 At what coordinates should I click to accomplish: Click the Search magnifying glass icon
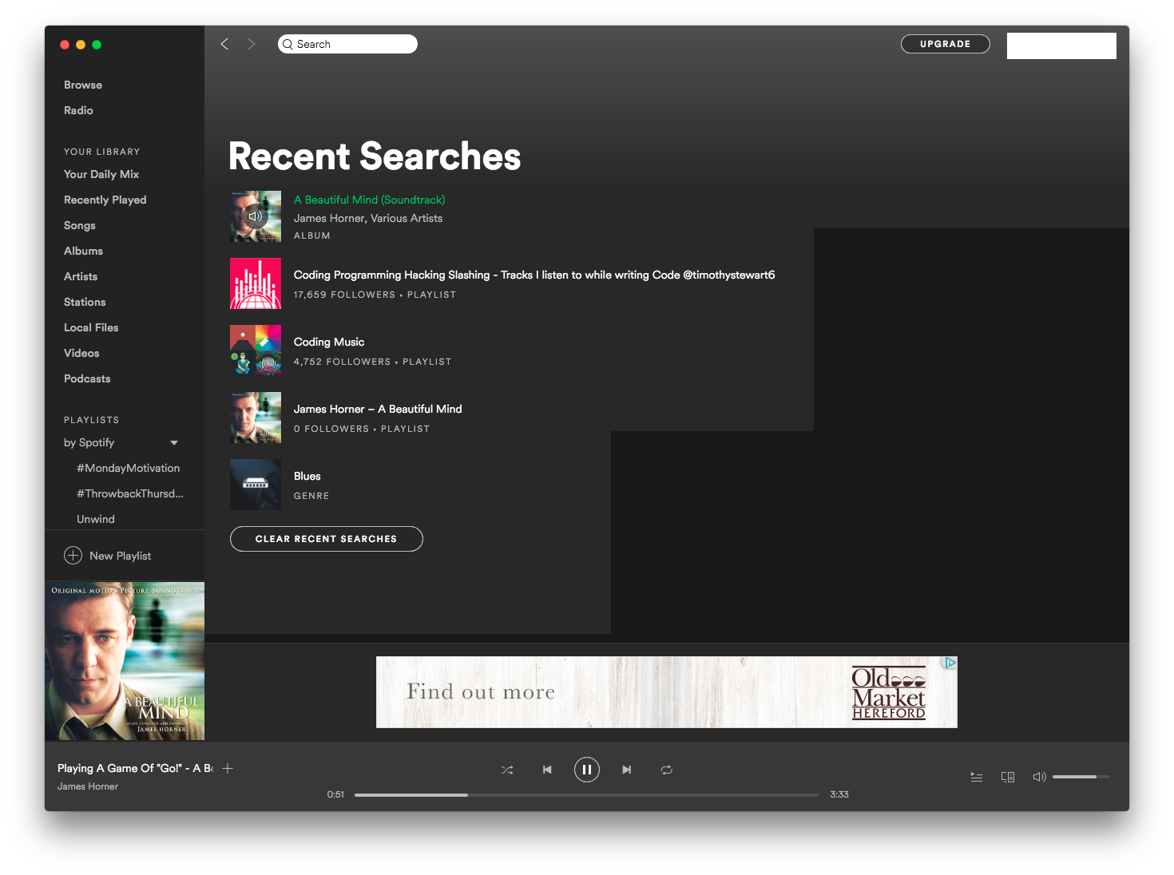click(x=288, y=44)
